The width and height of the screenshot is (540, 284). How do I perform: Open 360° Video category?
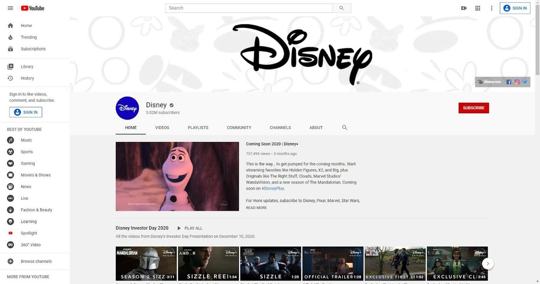[x=35, y=245]
